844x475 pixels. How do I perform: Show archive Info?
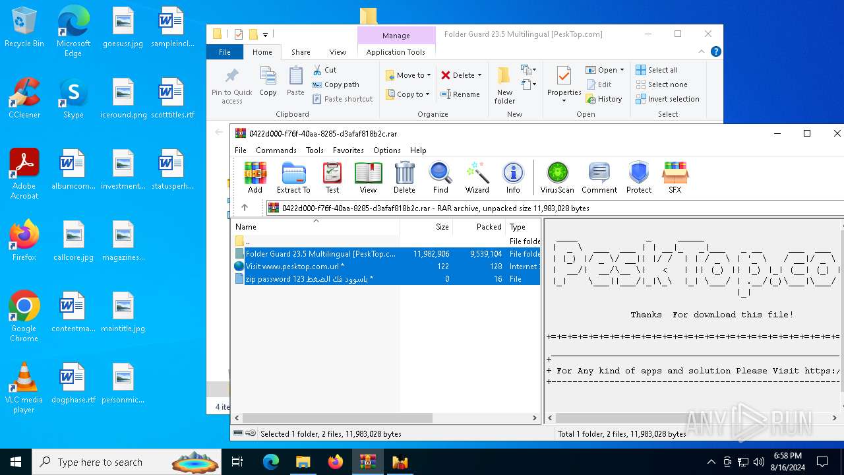pos(513,177)
